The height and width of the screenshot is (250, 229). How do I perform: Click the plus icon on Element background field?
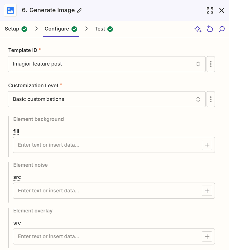tap(207, 145)
